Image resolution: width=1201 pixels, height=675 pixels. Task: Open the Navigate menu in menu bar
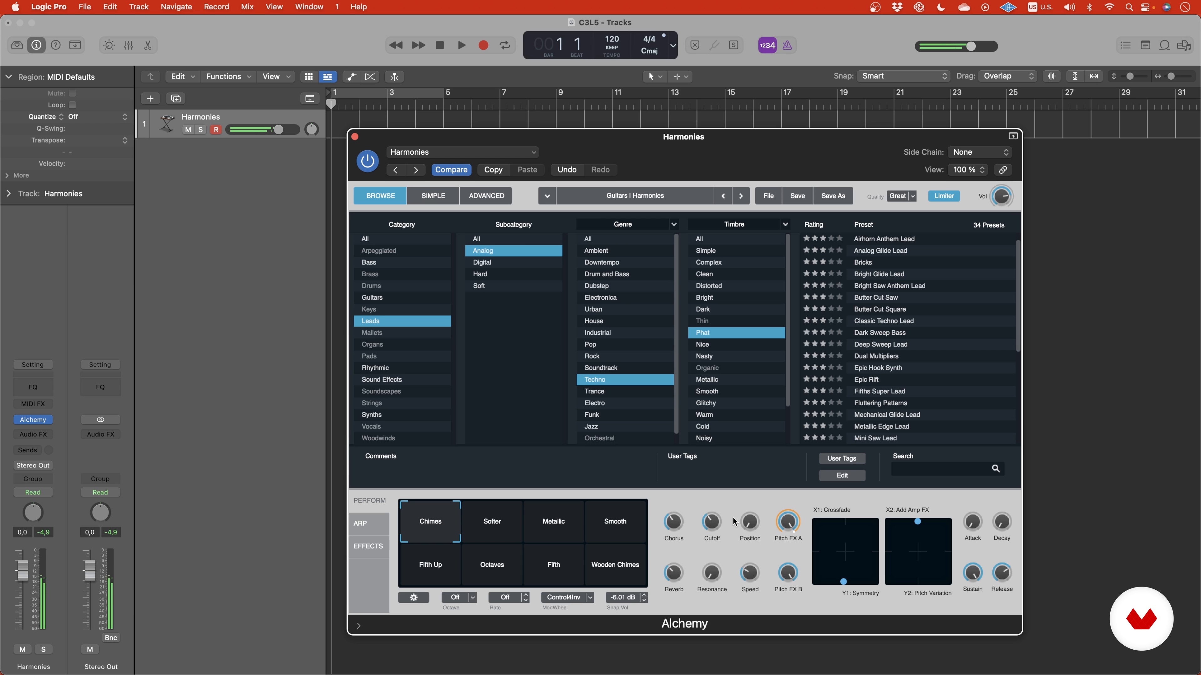(x=176, y=7)
